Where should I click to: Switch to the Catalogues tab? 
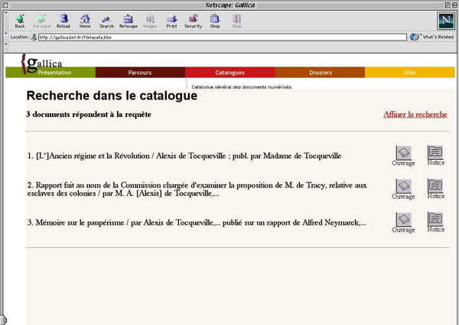[230, 72]
